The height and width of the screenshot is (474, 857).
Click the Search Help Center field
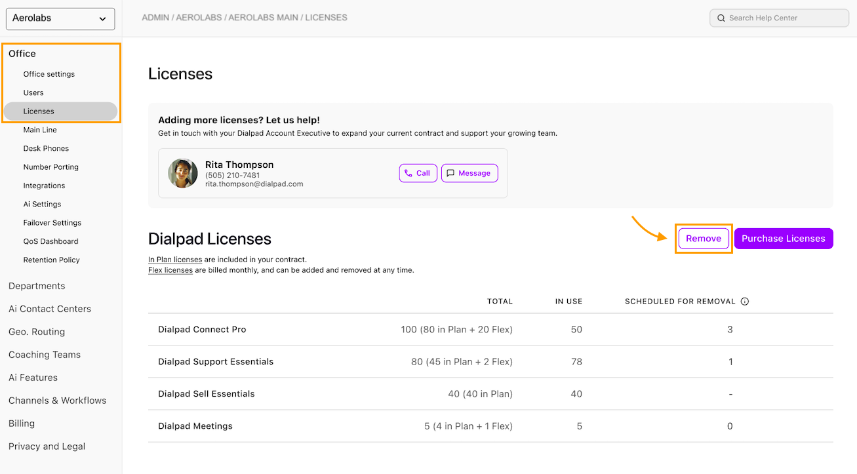[779, 18]
